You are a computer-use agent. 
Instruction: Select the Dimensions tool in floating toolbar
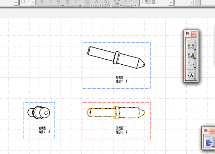(x=191, y=46)
